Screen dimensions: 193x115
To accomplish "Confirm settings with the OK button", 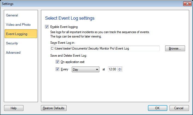I will coord(157,108).
